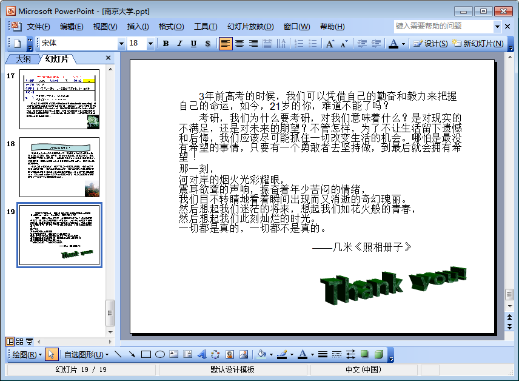Open the 文件(F) menu
Image resolution: width=519 pixels, height=381 pixels.
coord(38,27)
